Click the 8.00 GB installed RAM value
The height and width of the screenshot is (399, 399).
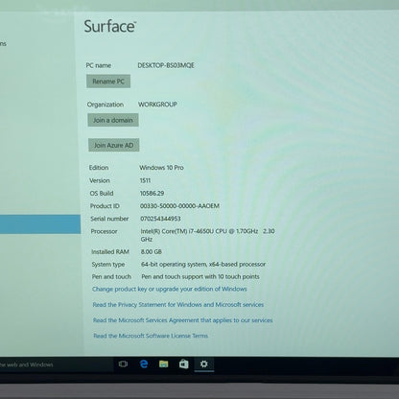click(152, 251)
